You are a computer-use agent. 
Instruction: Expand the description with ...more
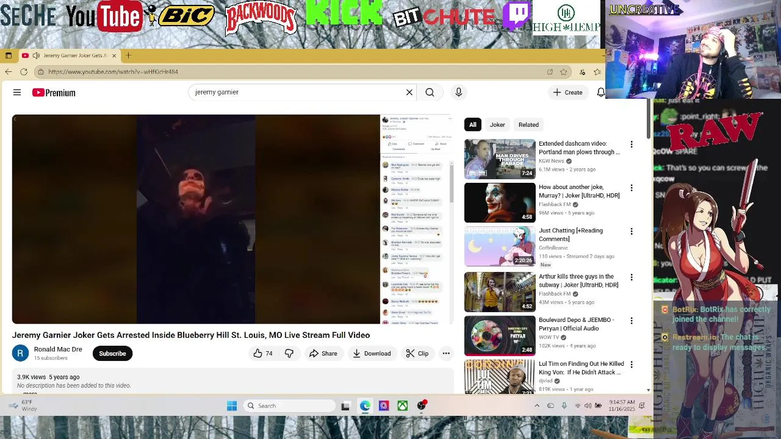point(30,393)
